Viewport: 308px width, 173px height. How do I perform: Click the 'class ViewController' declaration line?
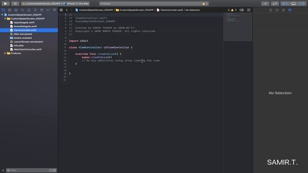pos(101,48)
